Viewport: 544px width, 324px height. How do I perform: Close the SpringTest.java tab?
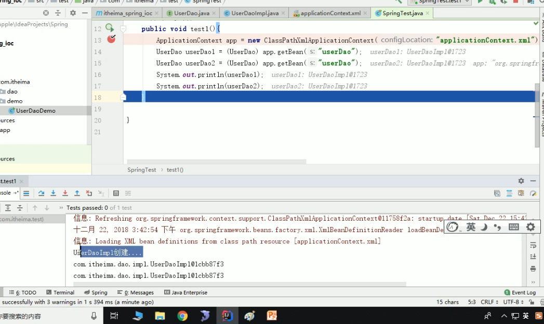[428, 13]
